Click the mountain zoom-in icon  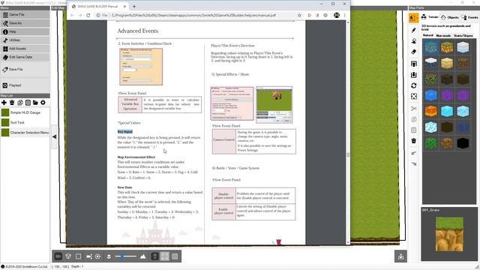(142, 256)
